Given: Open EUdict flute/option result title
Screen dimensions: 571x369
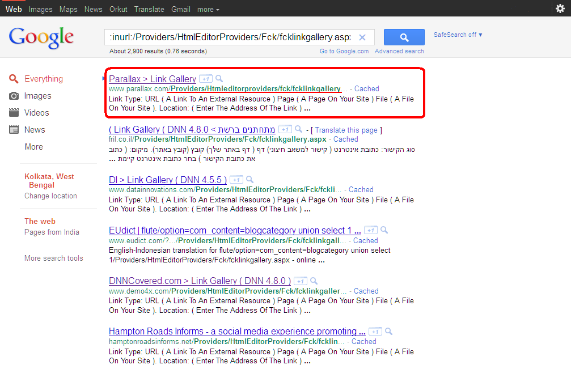Looking at the screenshot, I should [235, 231].
